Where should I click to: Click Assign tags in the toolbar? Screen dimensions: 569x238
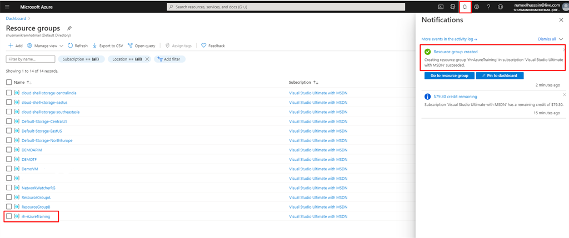[178, 46]
